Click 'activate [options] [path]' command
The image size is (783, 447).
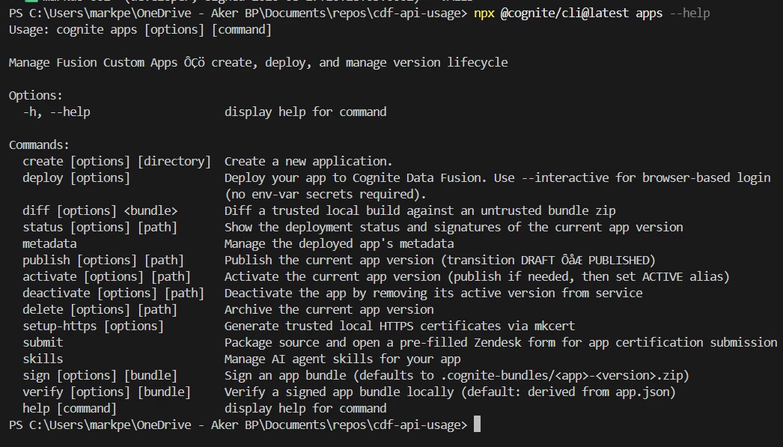[106, 277]
